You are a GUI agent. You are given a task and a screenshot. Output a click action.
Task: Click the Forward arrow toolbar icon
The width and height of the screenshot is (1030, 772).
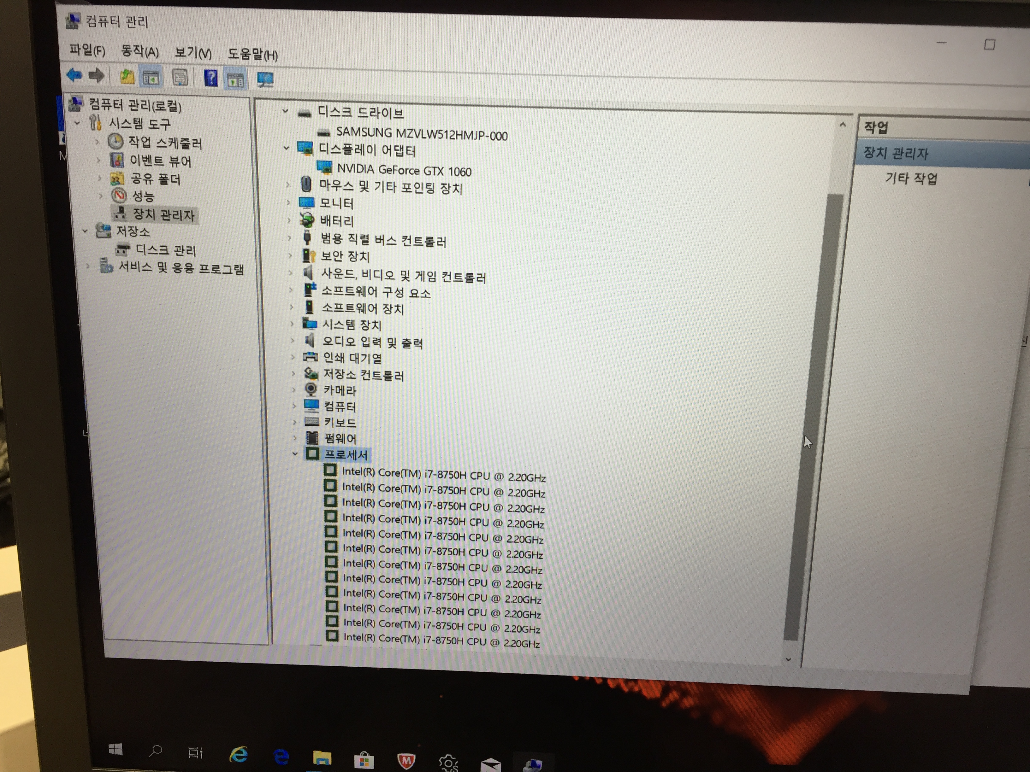coord(96,75)
